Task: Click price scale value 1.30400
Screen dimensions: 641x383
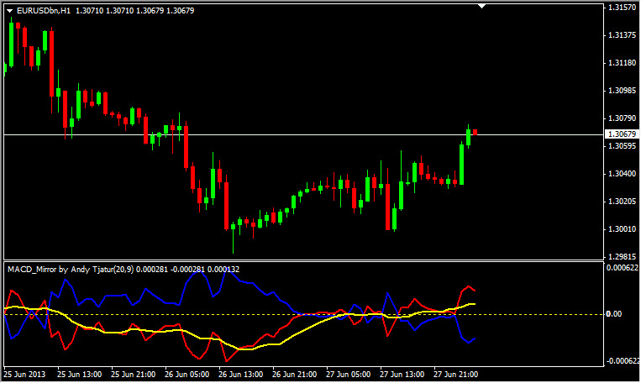Action: tap(622, 174)
